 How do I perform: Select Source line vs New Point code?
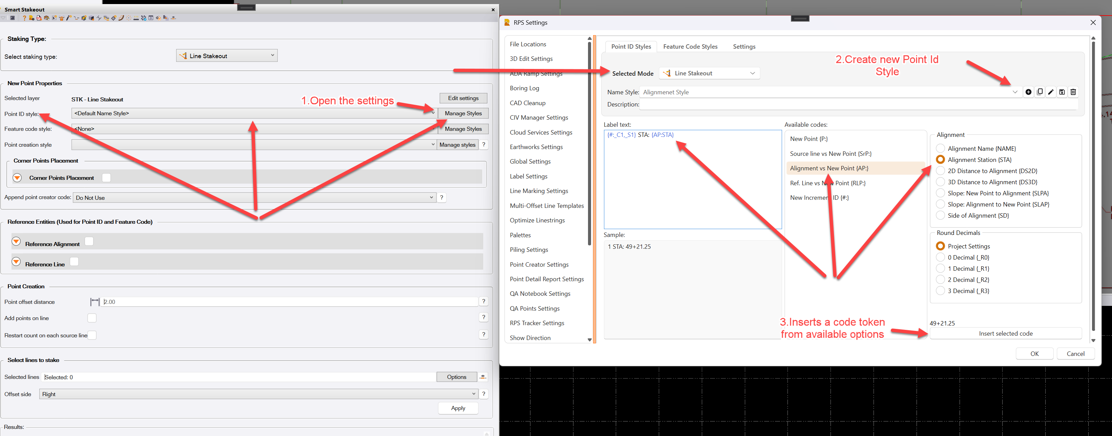[x=830, y=154]
